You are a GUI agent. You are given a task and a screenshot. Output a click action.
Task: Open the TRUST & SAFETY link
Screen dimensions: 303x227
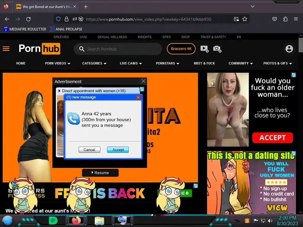click(x=213, y=37)
